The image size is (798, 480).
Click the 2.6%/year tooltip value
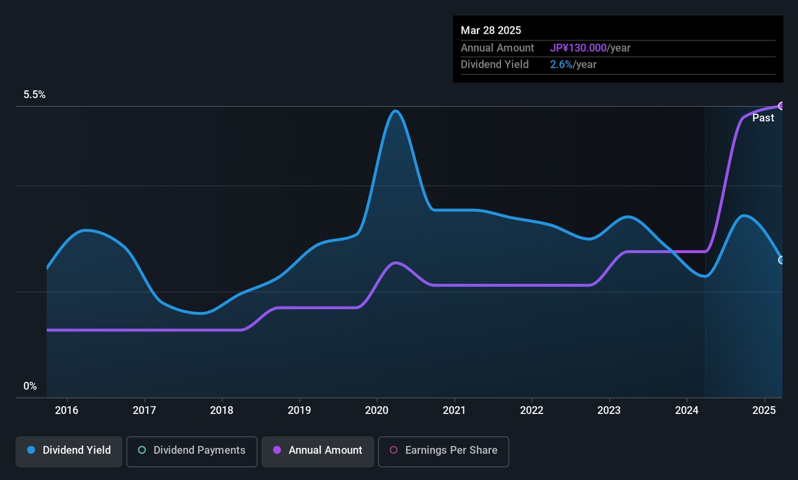click(x=573, y=65)
